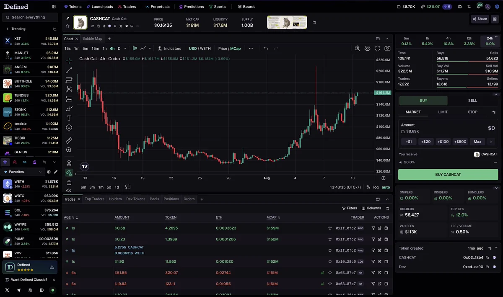Select the brush drawing tool
This screenshot has width=503, height=297.
tap(69, 108)
